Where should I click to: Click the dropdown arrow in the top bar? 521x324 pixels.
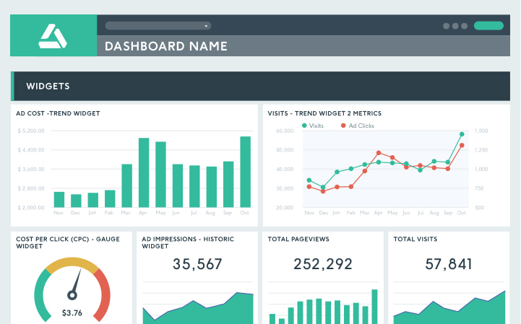pos(207,26)
